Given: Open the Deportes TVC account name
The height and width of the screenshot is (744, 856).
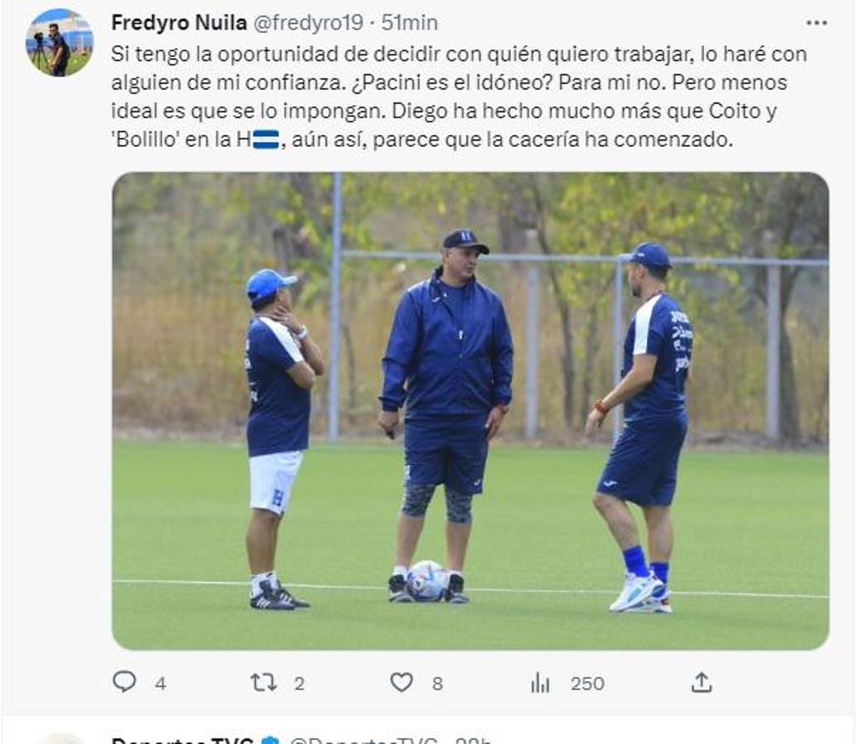Looking at the screenshot, I should (x=182, y=739).
